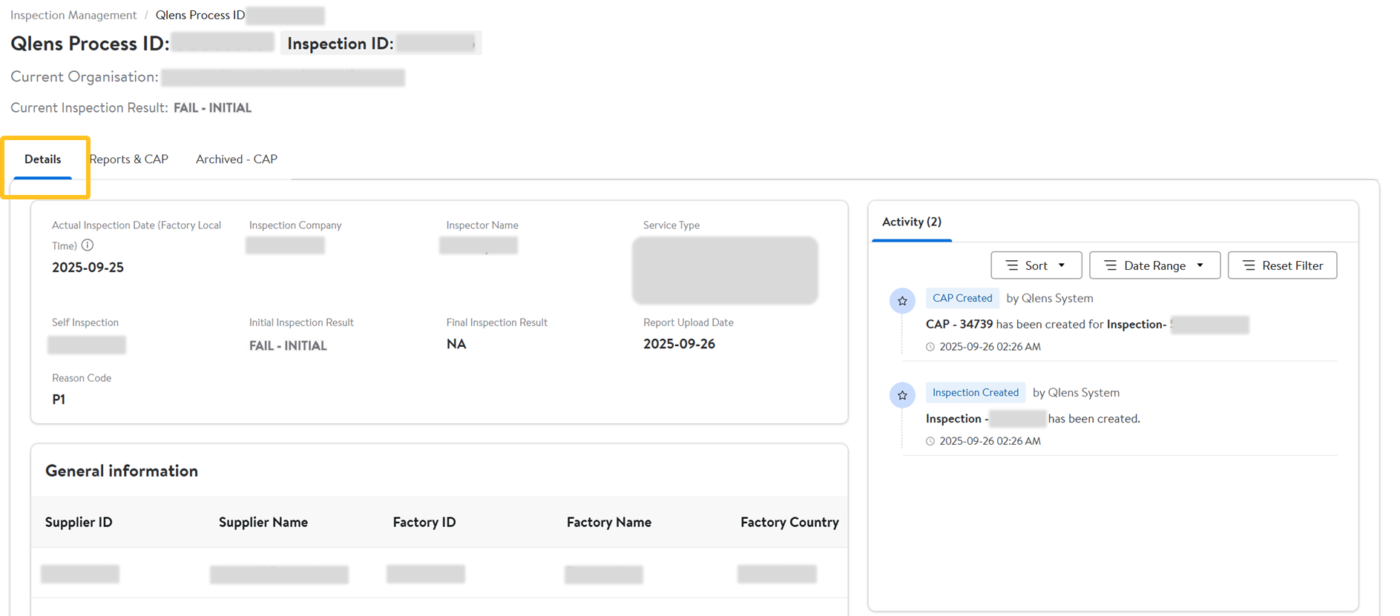Screen dimensions: 1400x616
Task: Click the CAP Created activity badge
Action: tap(962, 298)
